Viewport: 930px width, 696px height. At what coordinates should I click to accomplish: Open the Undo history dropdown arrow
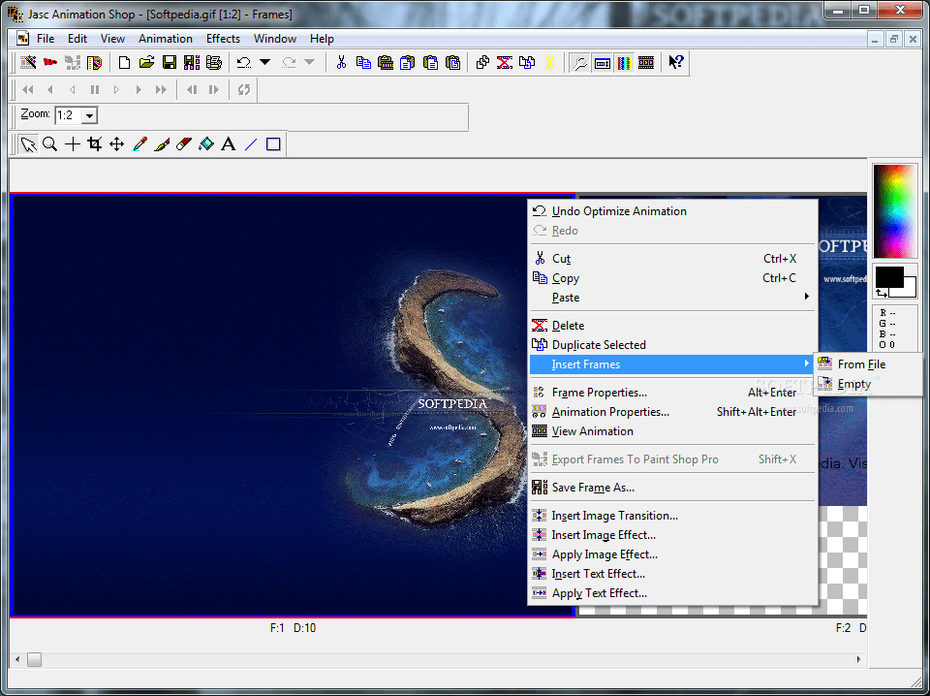[264, 62]
